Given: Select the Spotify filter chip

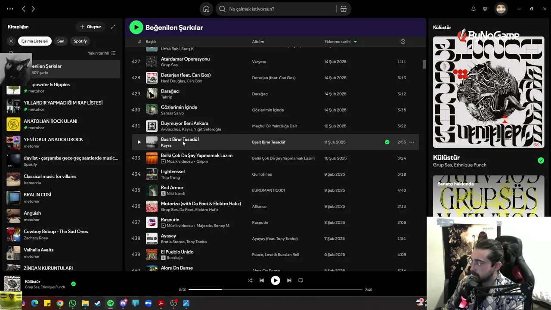Looking at the screenshot, I should click(x=80, y=41).
